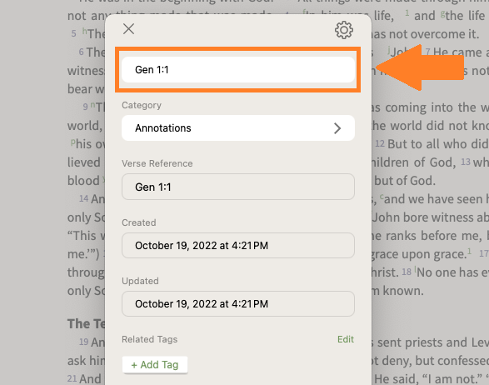Viewport: 489px width, 385px height.
Task: Click the Created date field
Action: point(238,246)
